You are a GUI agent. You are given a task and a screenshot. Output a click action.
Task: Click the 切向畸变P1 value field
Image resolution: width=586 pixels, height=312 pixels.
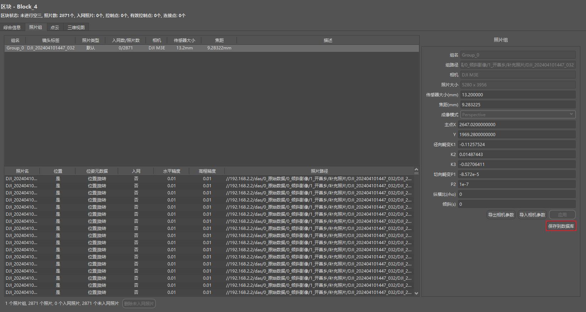point(516,174)
